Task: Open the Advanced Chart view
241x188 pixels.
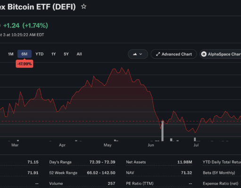Action: click(174, 54)
